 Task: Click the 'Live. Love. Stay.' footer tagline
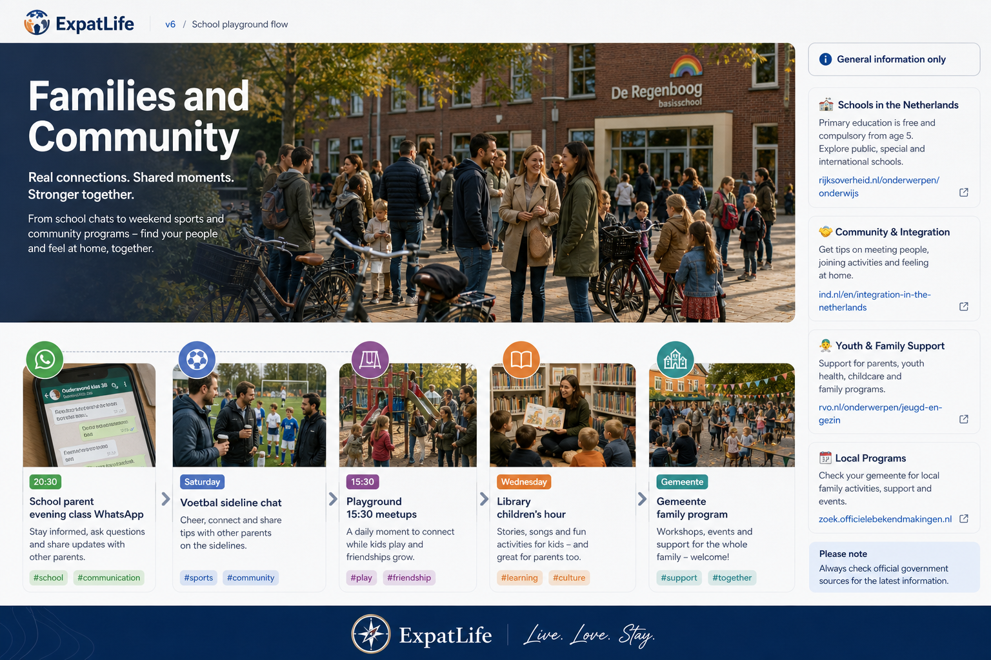point(589,636)
